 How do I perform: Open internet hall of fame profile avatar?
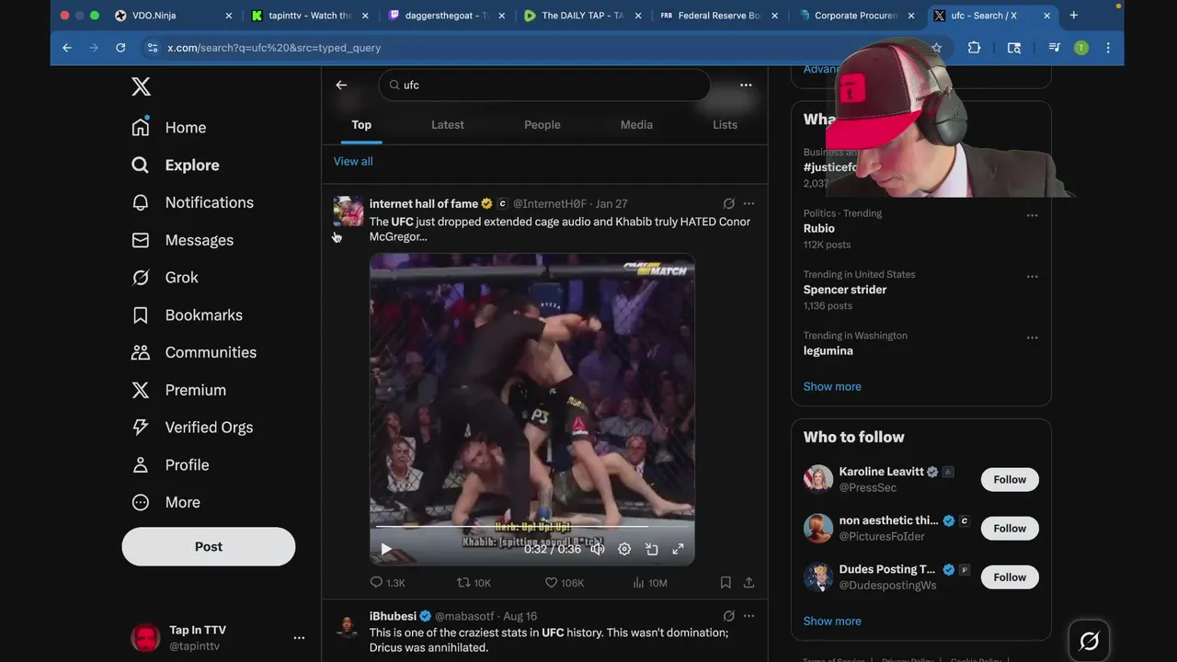click(349, 211)
